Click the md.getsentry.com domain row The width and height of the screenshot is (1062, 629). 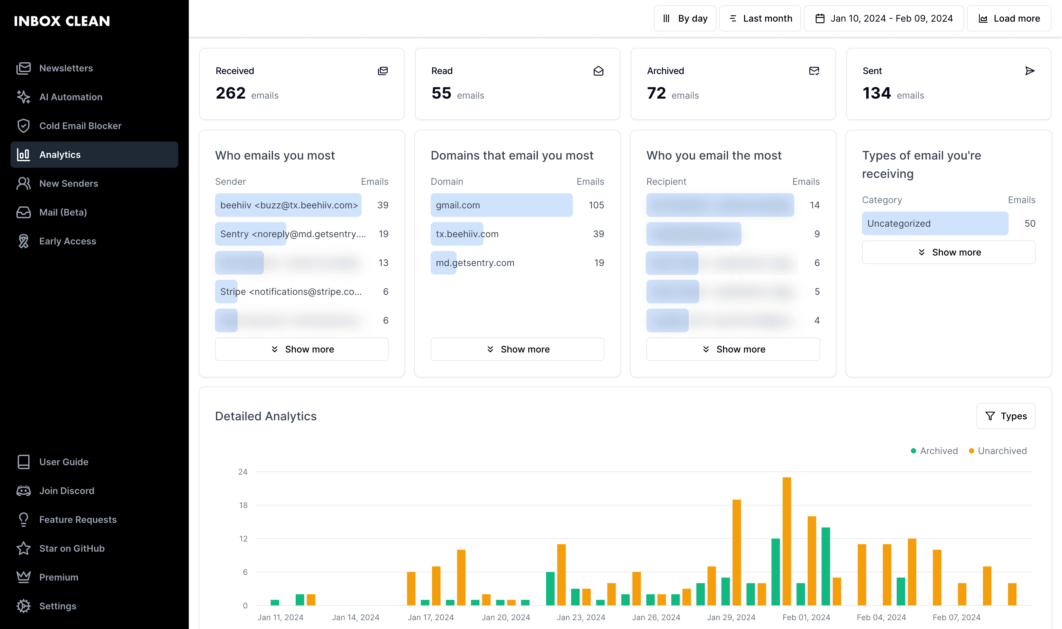[x=517, y=263]
